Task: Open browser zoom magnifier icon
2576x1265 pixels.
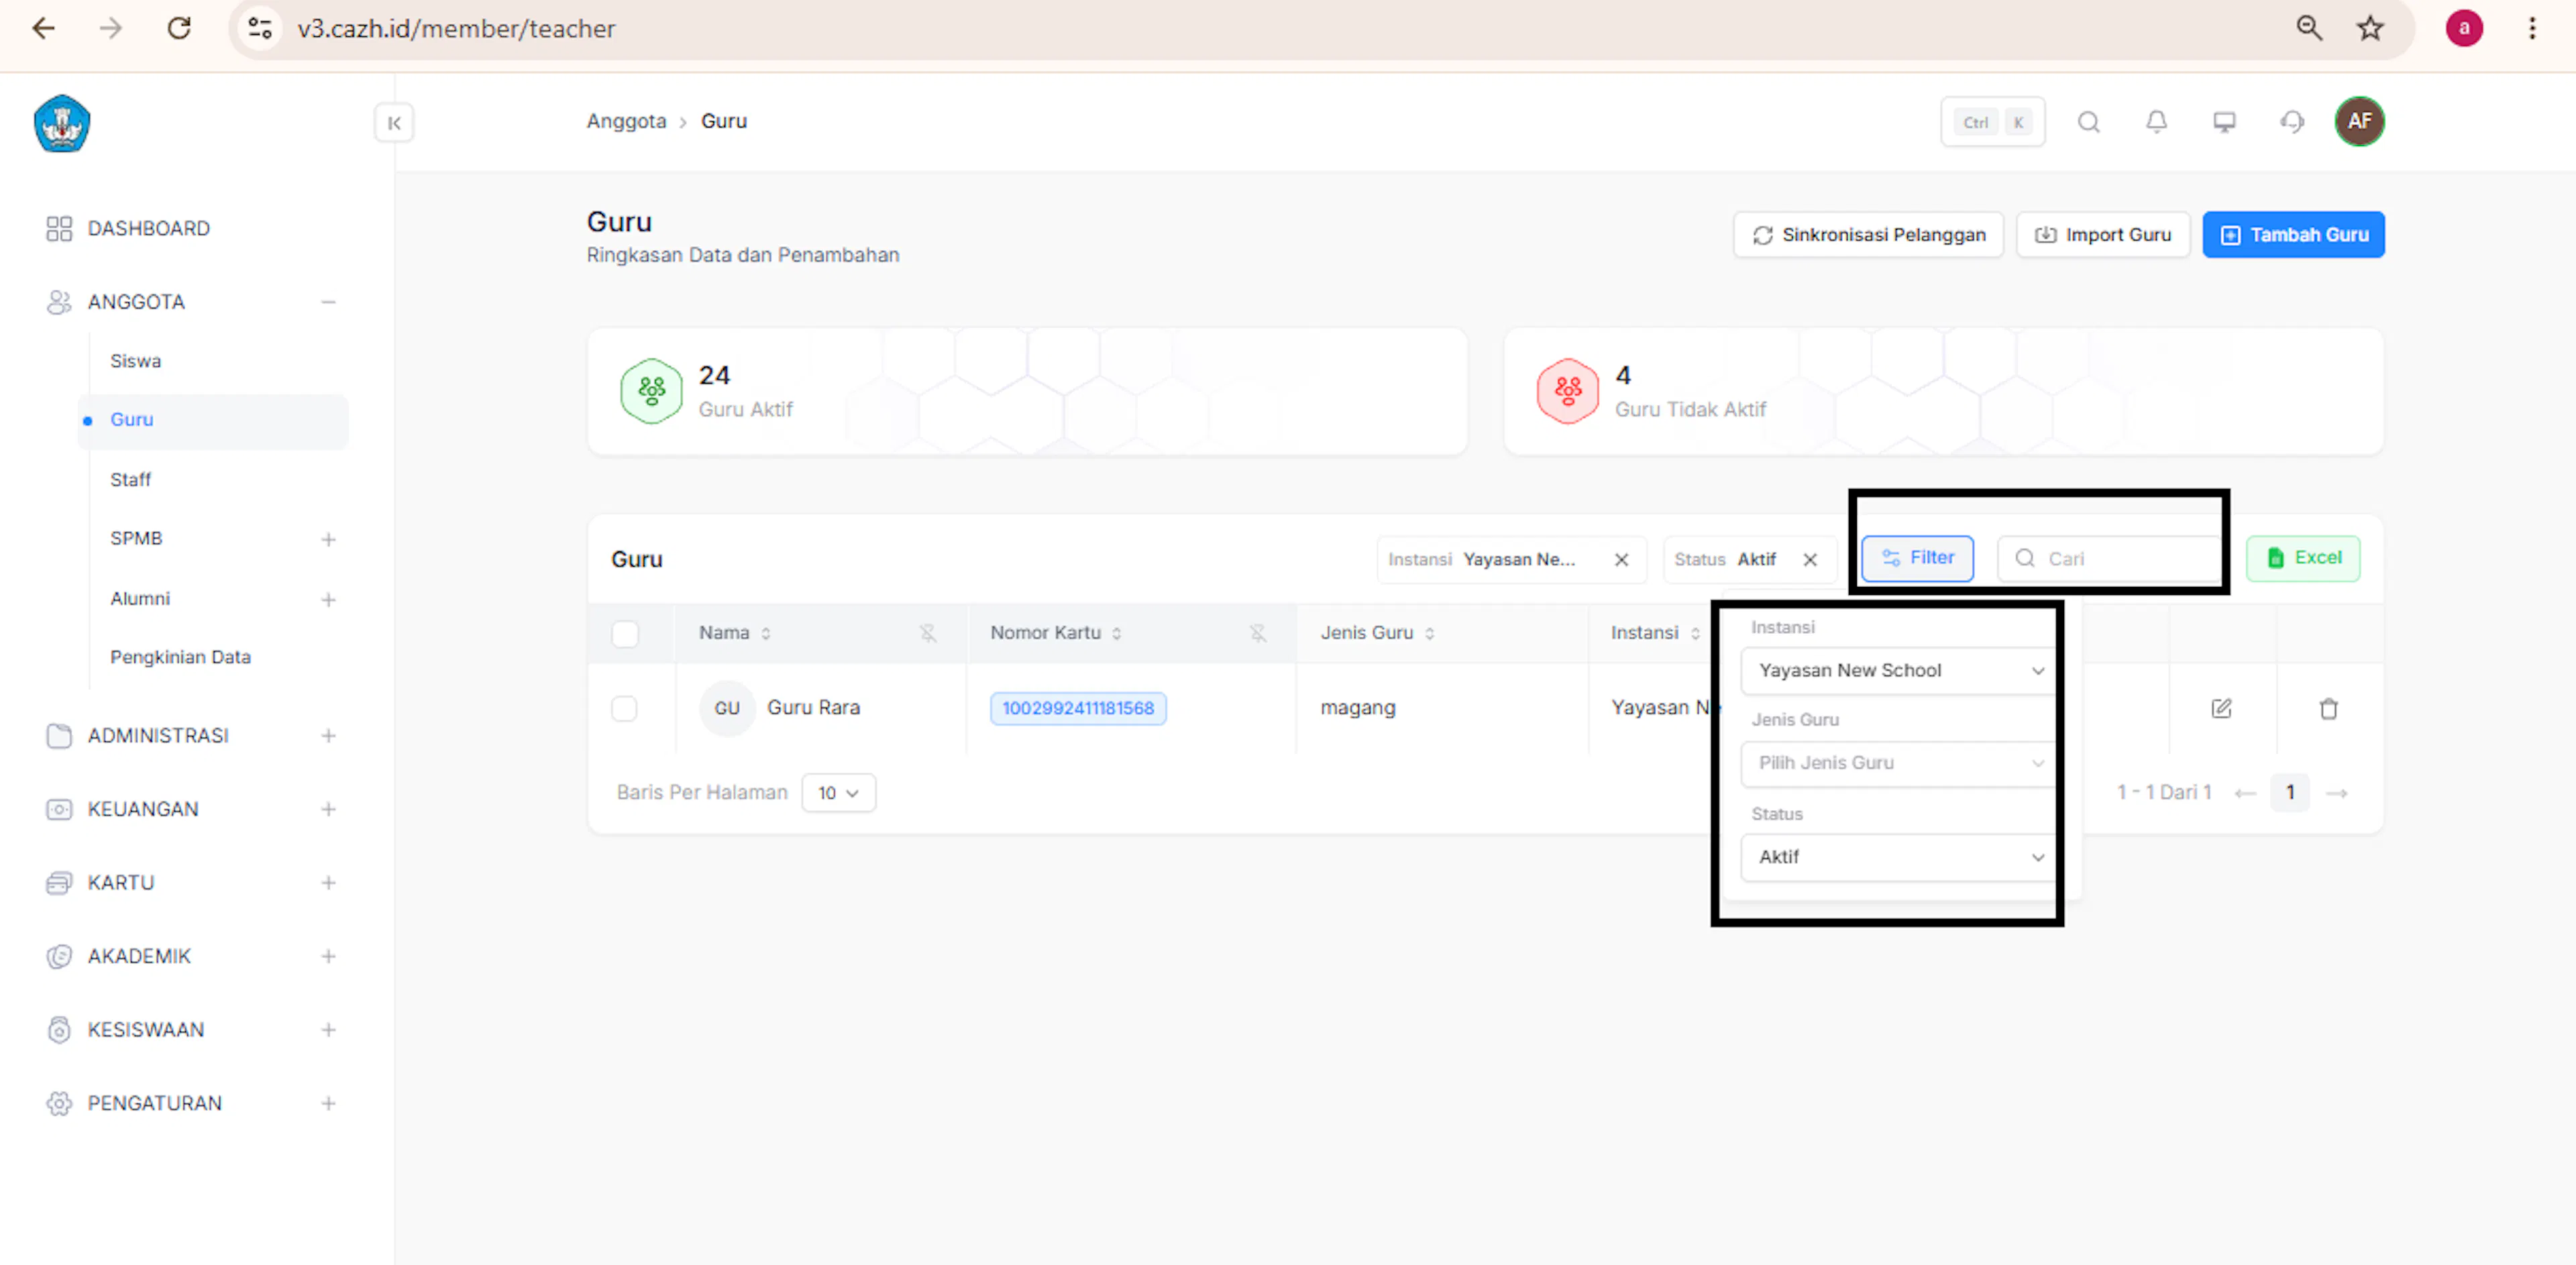Action: [x=2309, y=28]
